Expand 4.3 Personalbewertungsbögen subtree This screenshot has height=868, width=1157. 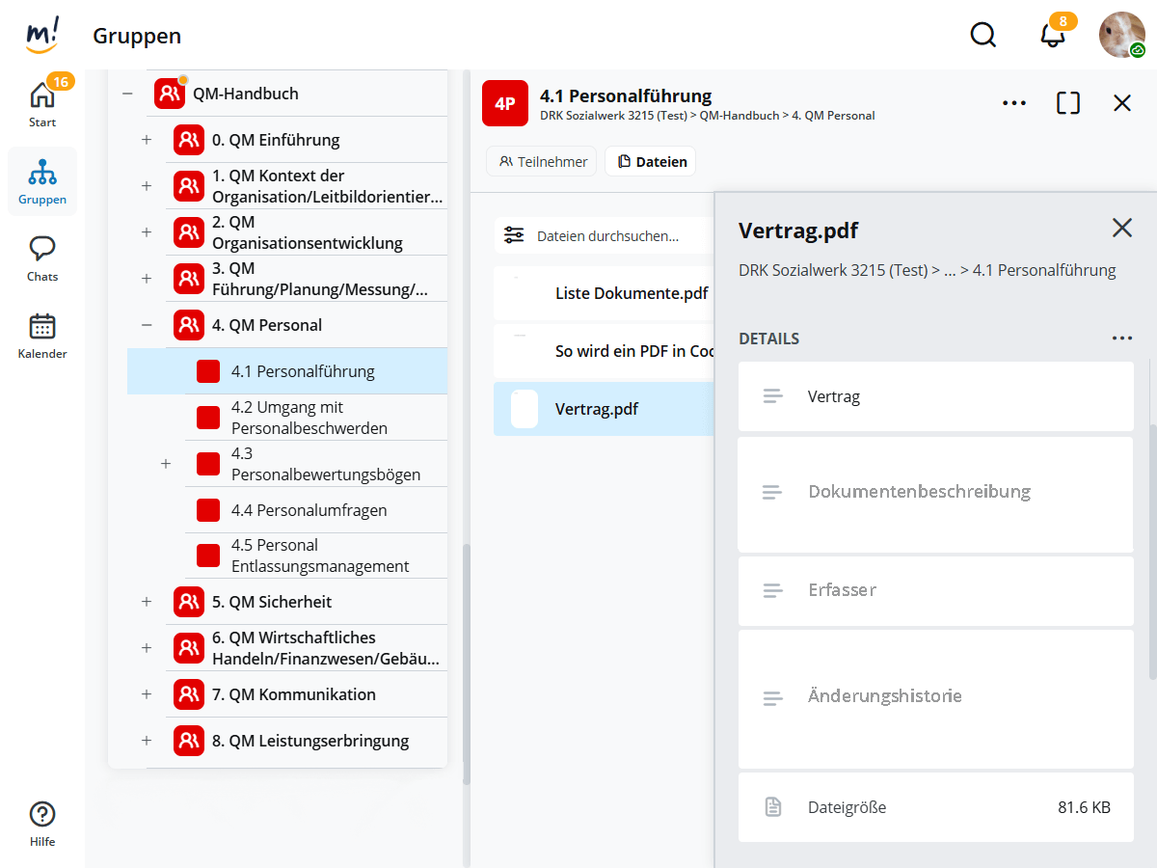(166, 464)
